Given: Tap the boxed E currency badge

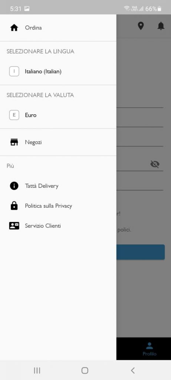Looking at the screenshot, I should click(x=14, y=115).
